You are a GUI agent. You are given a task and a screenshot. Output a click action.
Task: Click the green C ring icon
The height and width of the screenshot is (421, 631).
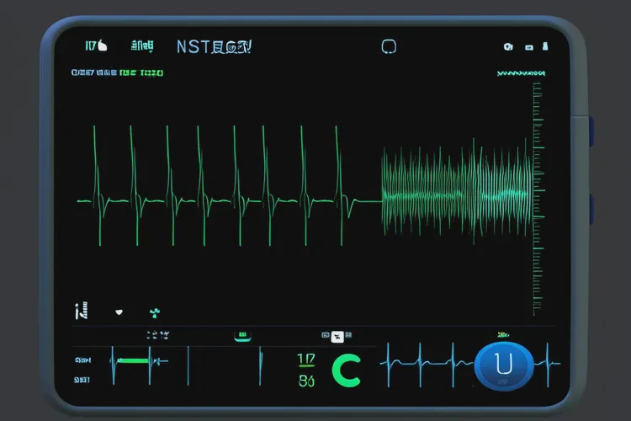point(346,370)
